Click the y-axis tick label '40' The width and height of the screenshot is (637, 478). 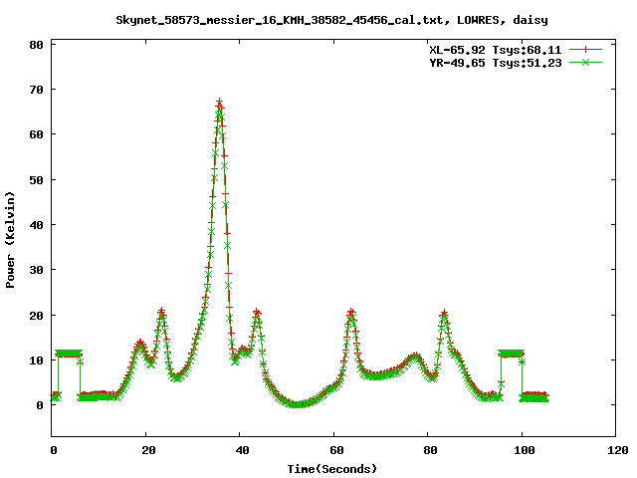click(37, 225)
